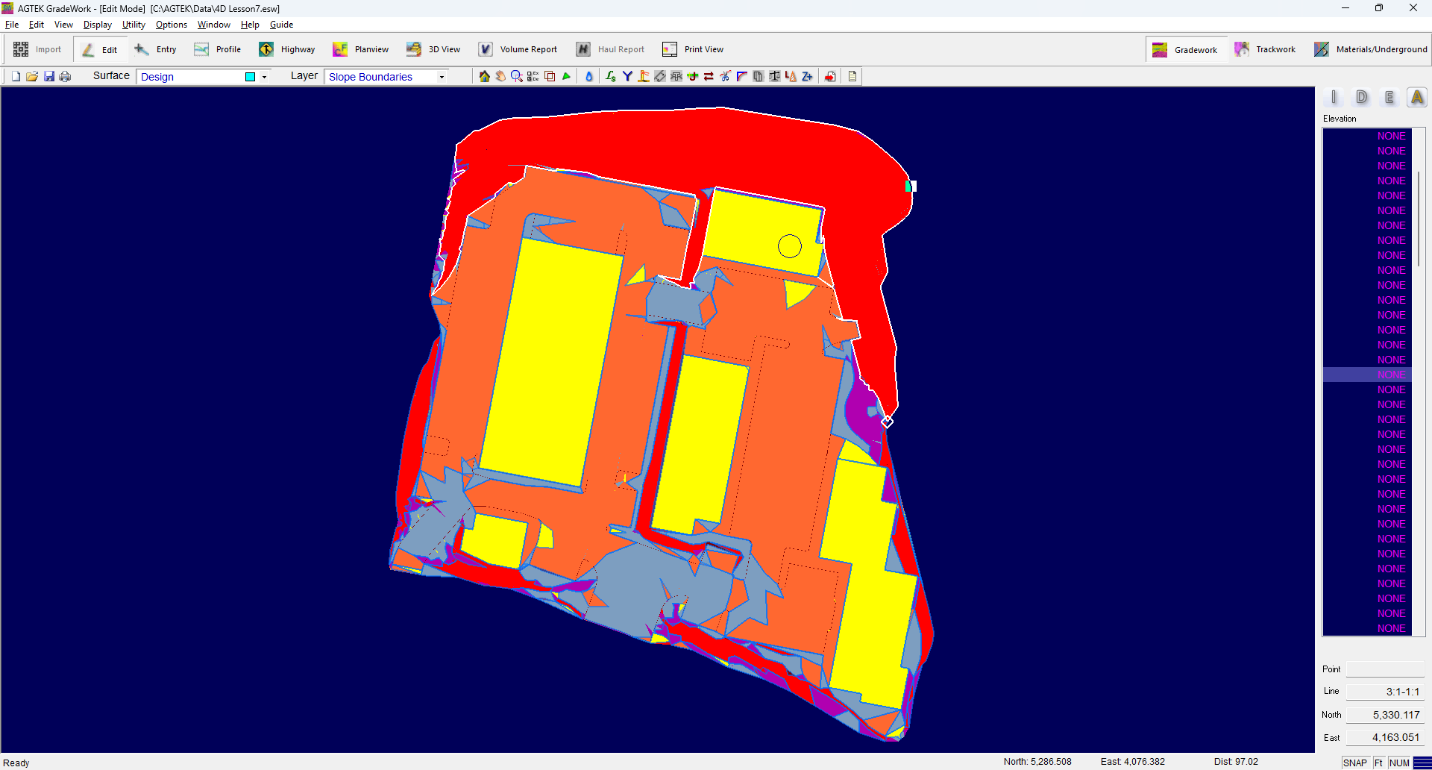Select the pan hand tool
Viewport: 1432px width, 770px height.
pos(500,76)
